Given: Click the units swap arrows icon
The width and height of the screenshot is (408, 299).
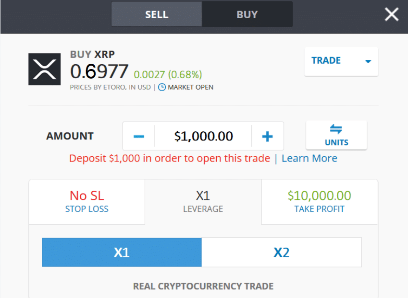Looking at the screenshot, I should [336, 129].
